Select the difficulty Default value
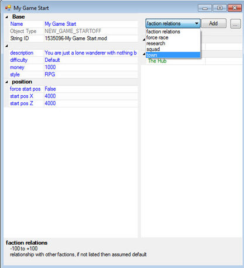Image resolution: width=244 pixels, height=268 pixels. coord(91,60)
